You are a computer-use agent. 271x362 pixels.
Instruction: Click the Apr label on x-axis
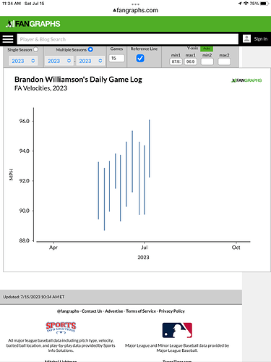click(53, 248)
